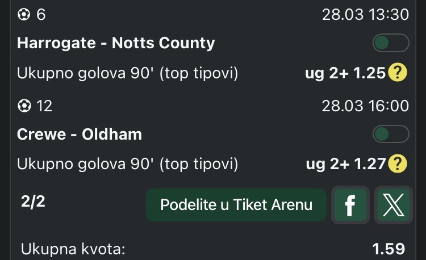This screenshot has height=260, width=426.
Task: Share ticket via the X icon
Action: (x=392, y=205)
